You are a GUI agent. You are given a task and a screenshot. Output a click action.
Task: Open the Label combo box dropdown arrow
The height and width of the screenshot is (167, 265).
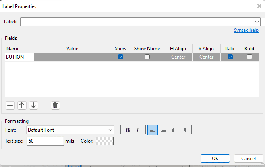(257, 22)
